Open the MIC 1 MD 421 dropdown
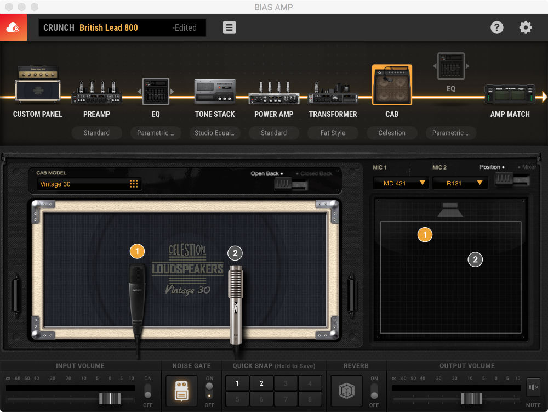 [401, 183]
